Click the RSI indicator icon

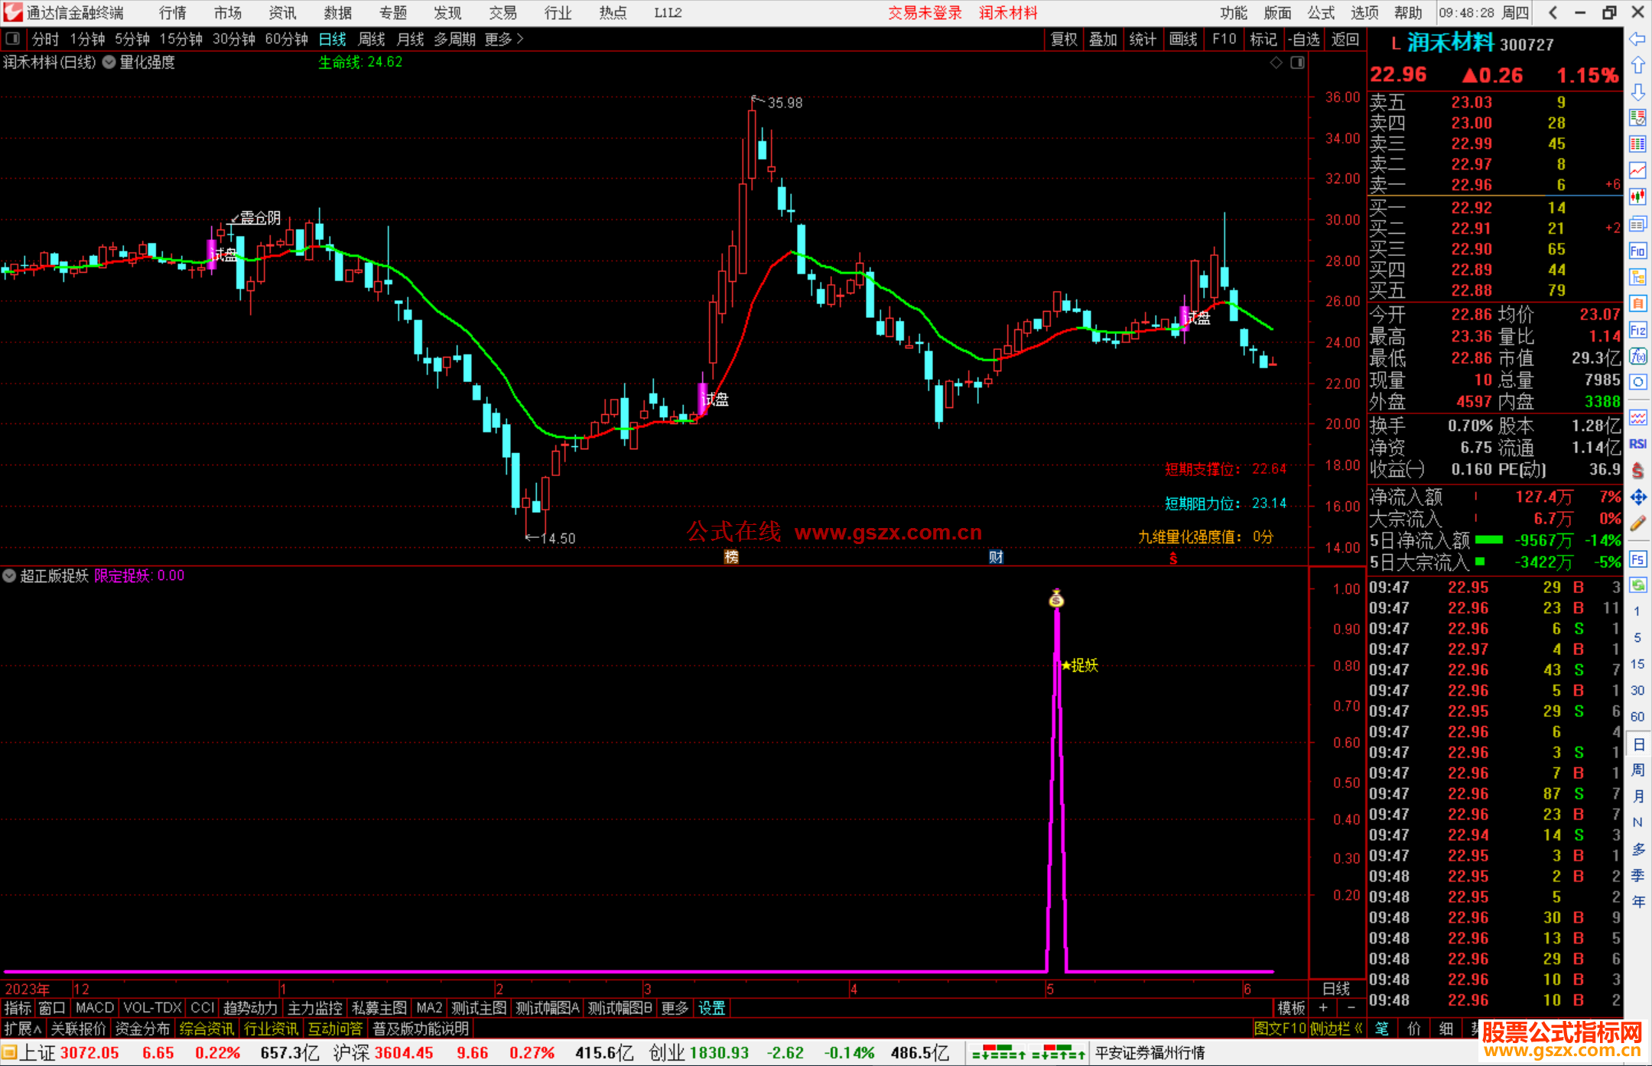tap(1637, 444)
